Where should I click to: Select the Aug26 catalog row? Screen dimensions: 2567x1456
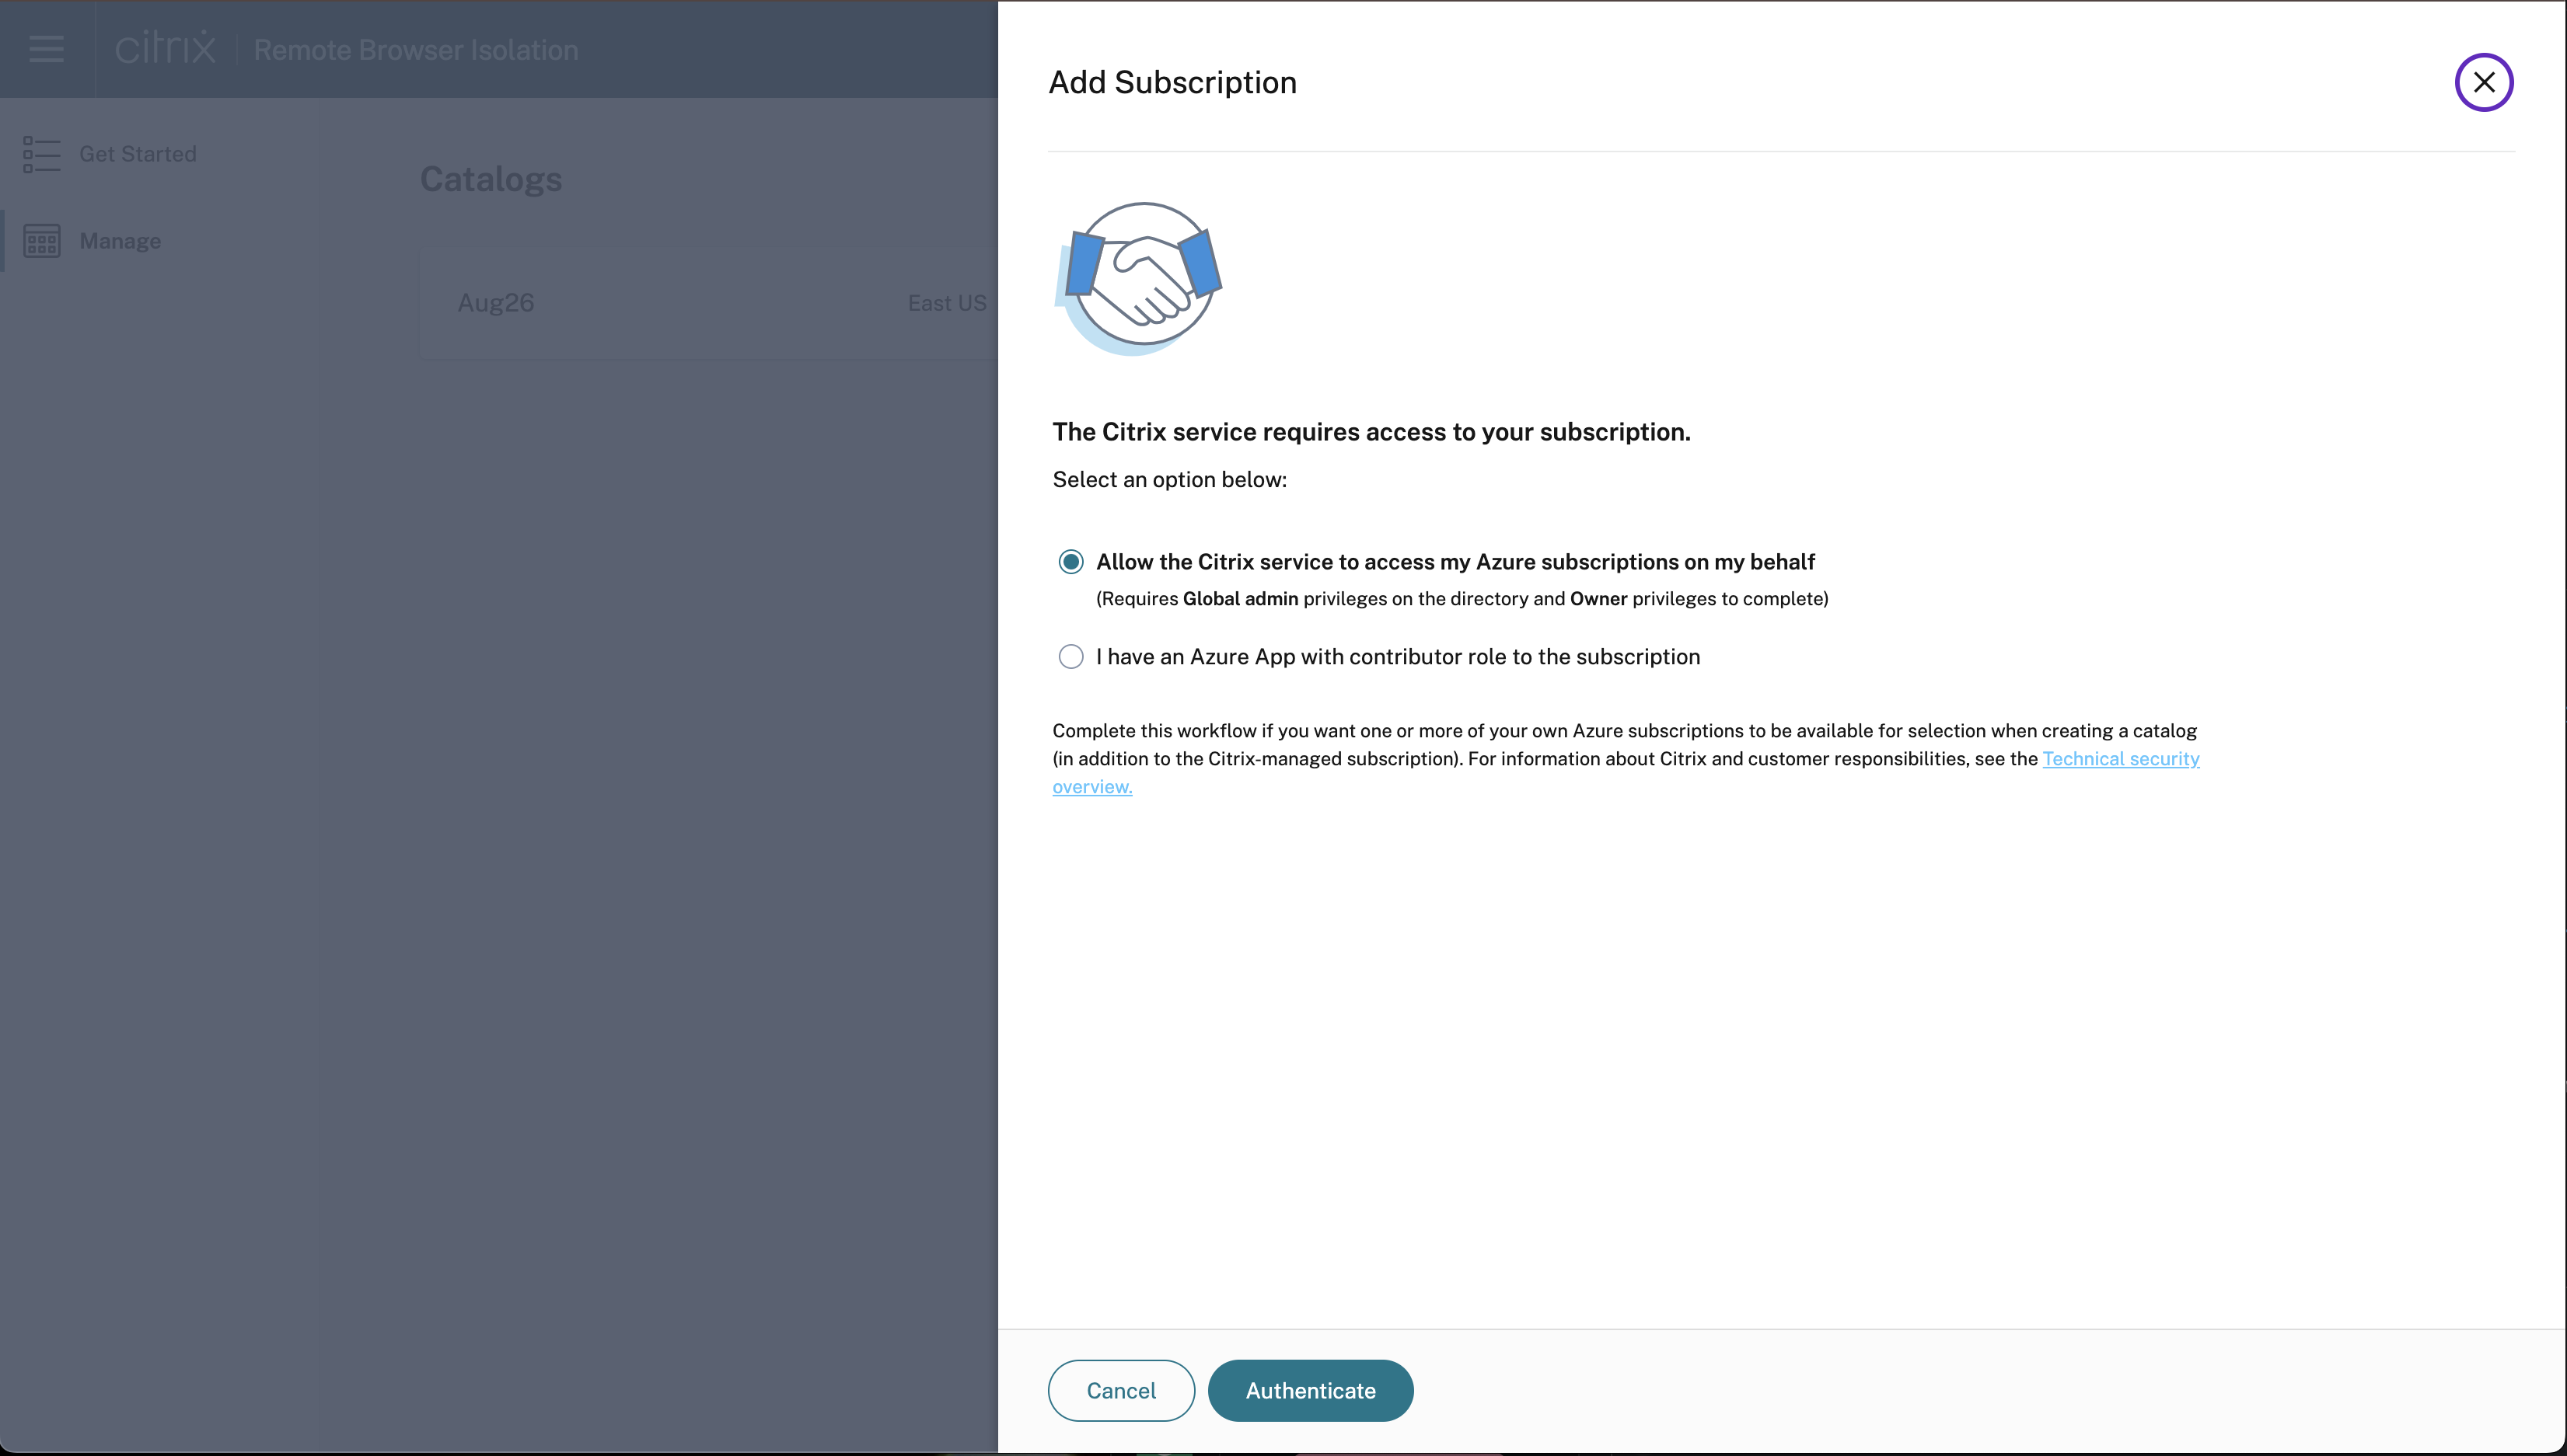[496, 303]
